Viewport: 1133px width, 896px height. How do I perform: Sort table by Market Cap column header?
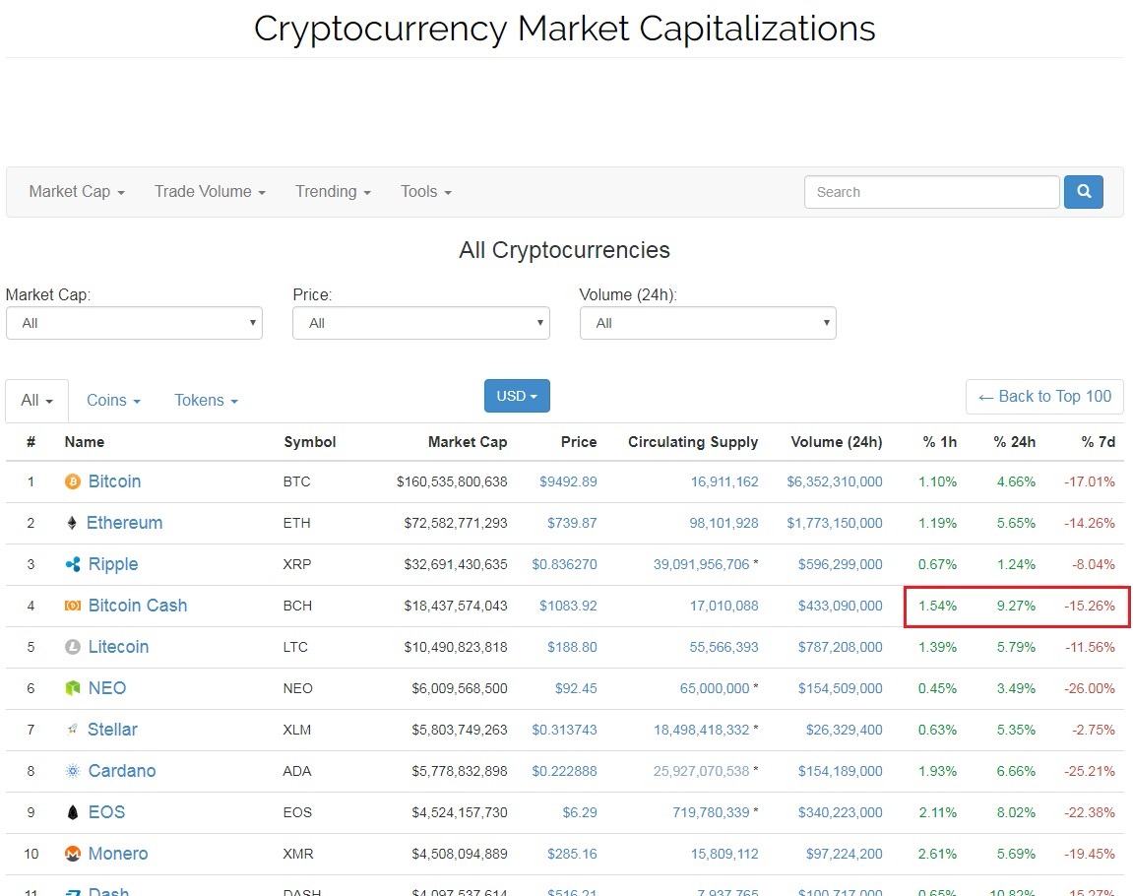click(468, 441)
